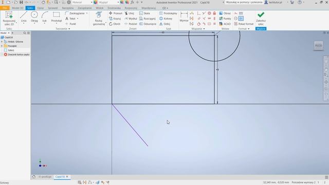Toggle the construction line format icon
This screenshot has height=185, width=329.
point(236,13)
